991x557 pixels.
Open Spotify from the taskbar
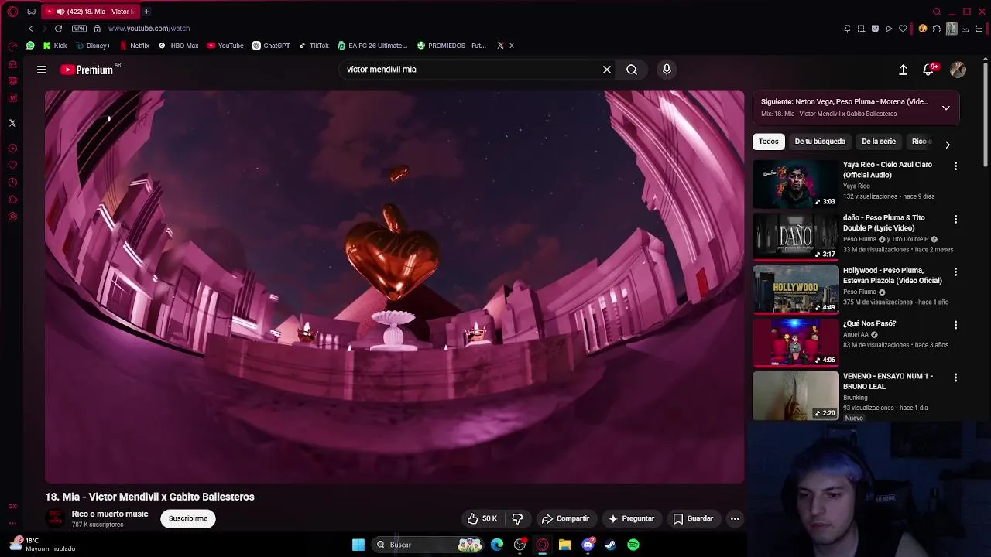pyautogui.click(x=633, y=545)
